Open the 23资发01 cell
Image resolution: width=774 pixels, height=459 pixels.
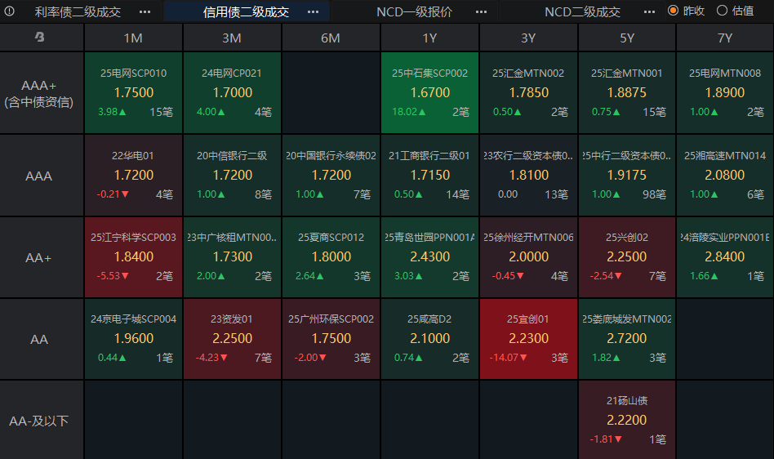tap(232, 339)
